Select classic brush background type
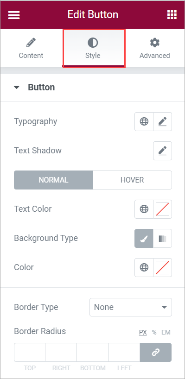Image resolution: width=185 pixels, height=379 pixels. click(144, 238)
